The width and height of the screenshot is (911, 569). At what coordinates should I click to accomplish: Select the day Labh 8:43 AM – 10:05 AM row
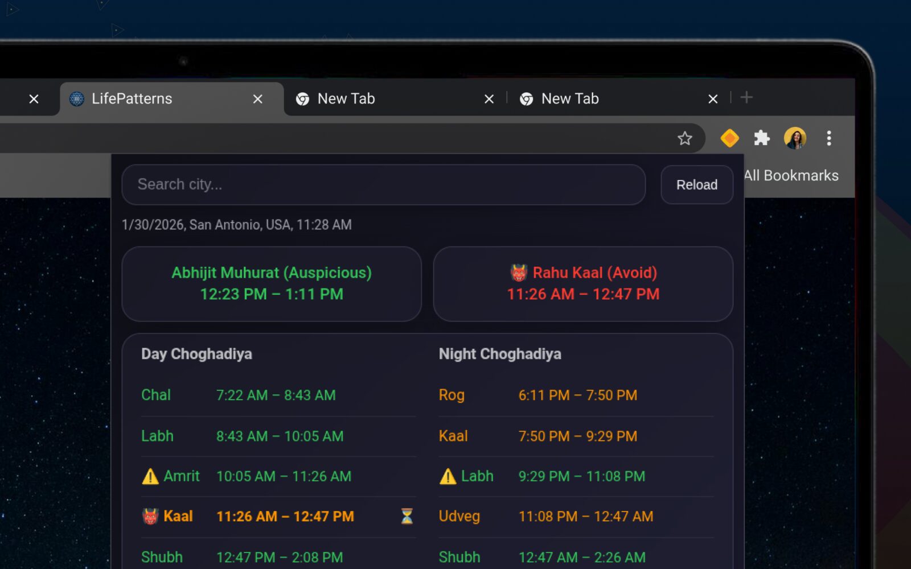[278, 436]
